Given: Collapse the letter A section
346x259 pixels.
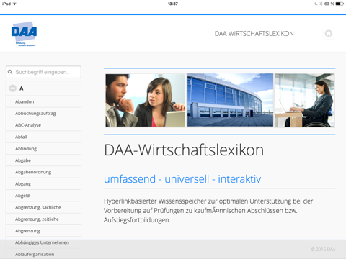Looking at the screenshot, I should tap(13, 88).
